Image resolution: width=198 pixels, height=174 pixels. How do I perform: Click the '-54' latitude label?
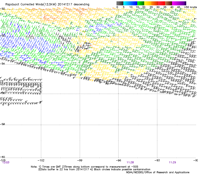pyautogui.click(x=2, y=64)
